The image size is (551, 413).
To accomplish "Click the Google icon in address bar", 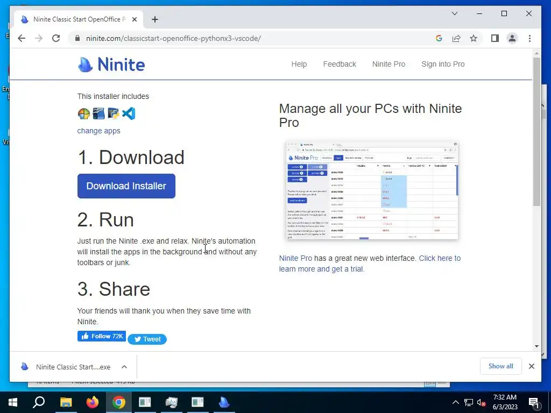I will [x=439, y=38].
